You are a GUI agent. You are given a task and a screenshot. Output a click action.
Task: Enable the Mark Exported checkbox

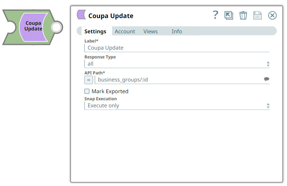pyautogui.click(x=87, y=91)
